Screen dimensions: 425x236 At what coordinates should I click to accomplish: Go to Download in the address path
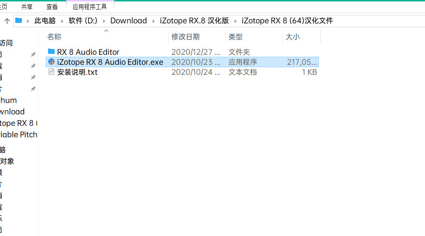pos(128,21)
